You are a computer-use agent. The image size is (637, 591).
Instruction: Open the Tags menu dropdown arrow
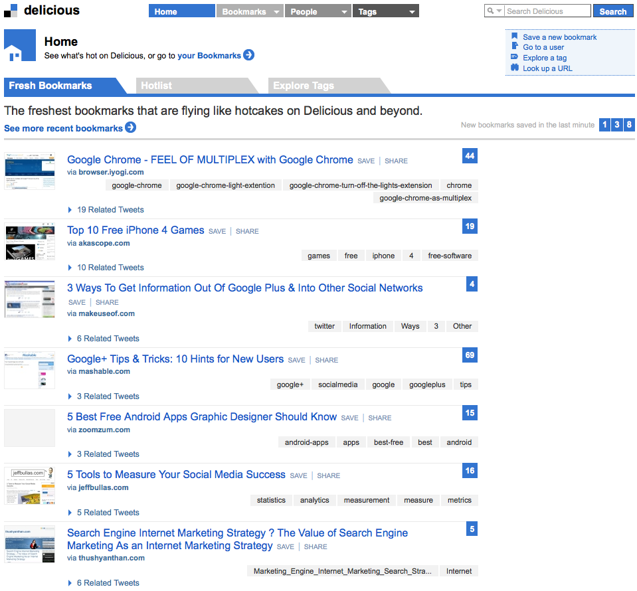[x=412, y=12]
